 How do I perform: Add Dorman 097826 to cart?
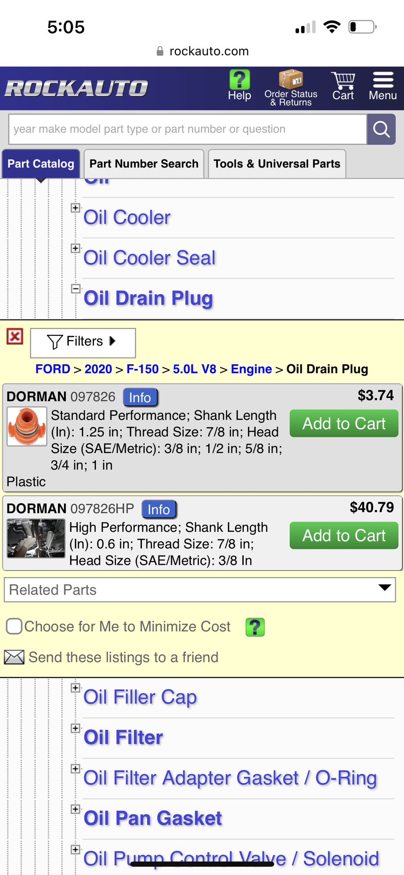(344, 423)
